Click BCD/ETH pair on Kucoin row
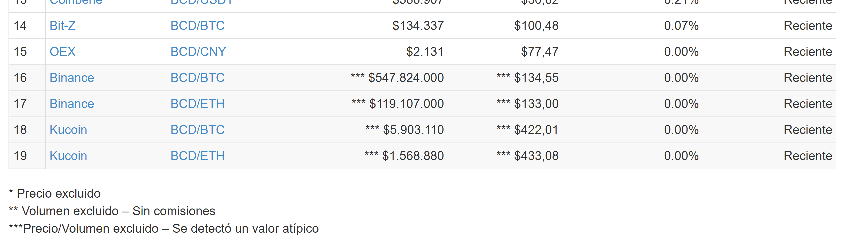Viewport: 865px width, 242px height. 197,156
